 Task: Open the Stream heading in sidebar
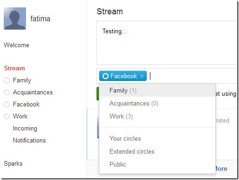click(14, 68)
